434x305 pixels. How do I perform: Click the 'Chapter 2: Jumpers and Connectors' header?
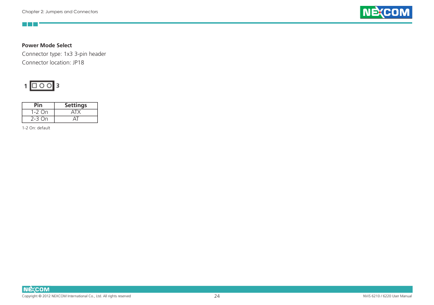[60, 12]
